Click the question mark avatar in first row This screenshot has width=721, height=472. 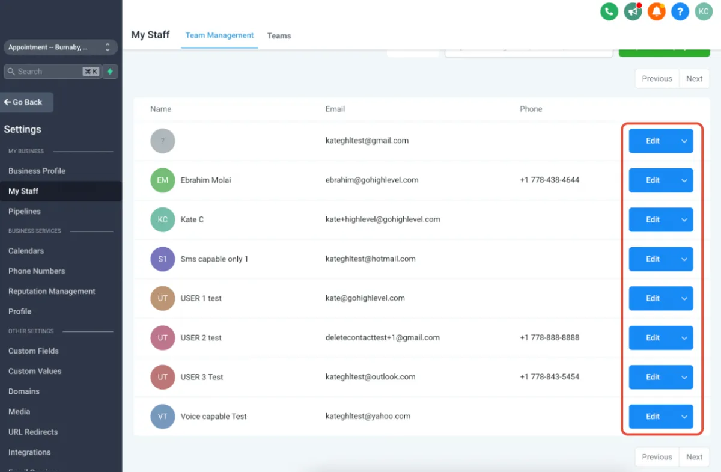click(x=163, y=141)
